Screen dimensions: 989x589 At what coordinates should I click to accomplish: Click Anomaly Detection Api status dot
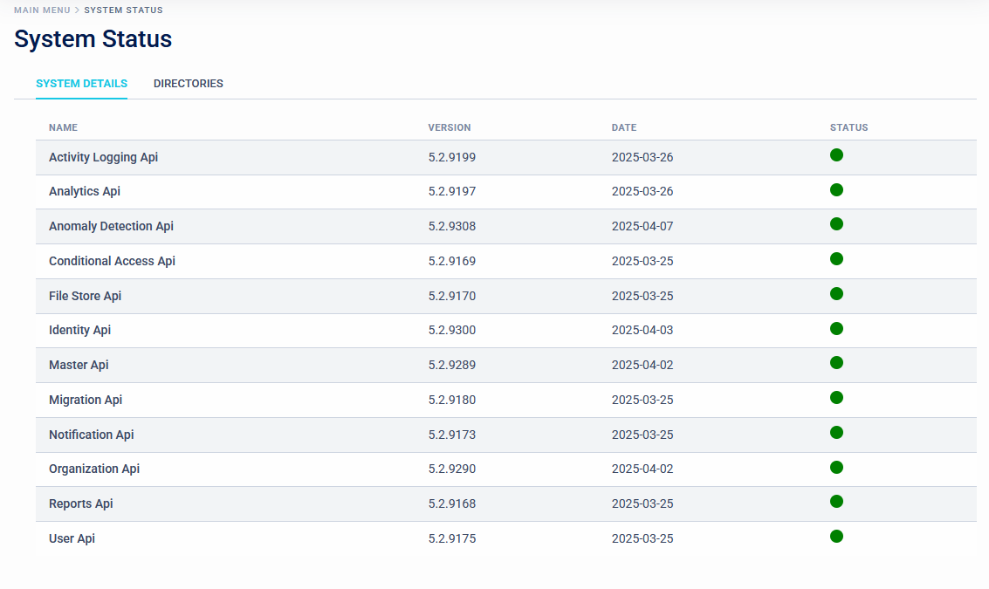pyautogui.click(x=836, y=224)
